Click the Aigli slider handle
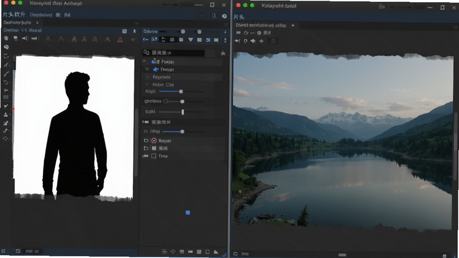 coord(181,92)
